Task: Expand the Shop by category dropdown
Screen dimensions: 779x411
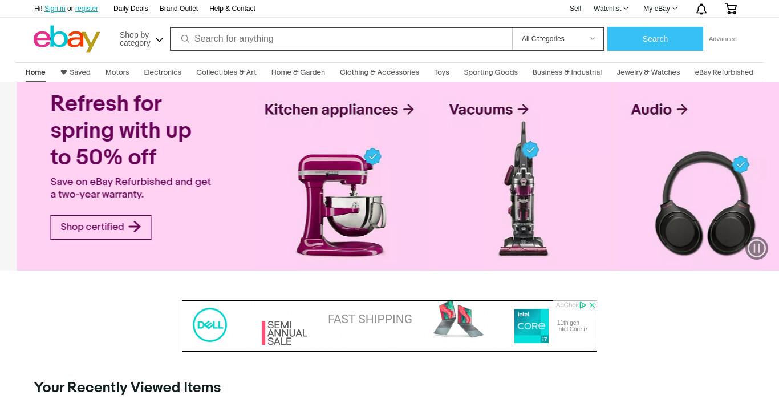Action: click(x=141, y=39)
